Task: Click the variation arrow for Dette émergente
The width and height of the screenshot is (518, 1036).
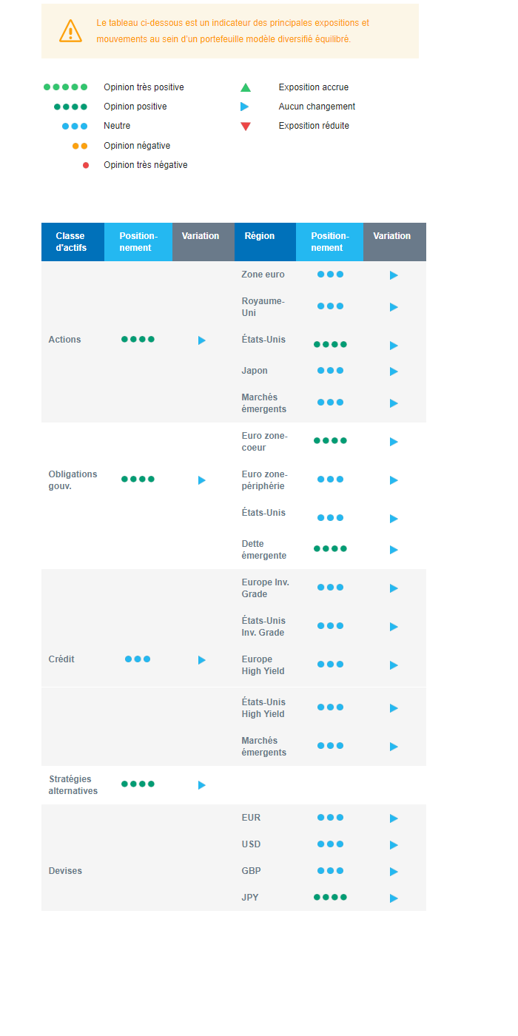Action: point(394,550)
